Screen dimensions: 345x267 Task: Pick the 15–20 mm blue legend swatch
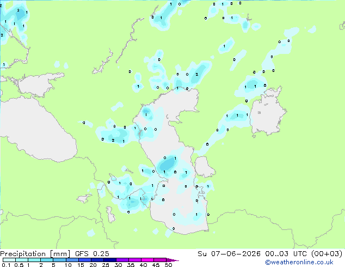[x=85, y=260]
